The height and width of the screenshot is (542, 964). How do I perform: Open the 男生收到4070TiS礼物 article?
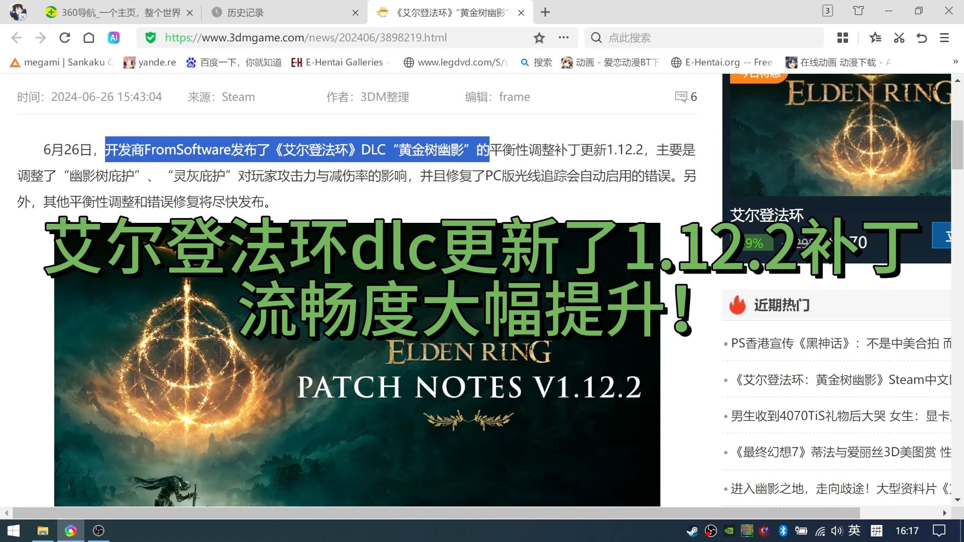point(841,416)
